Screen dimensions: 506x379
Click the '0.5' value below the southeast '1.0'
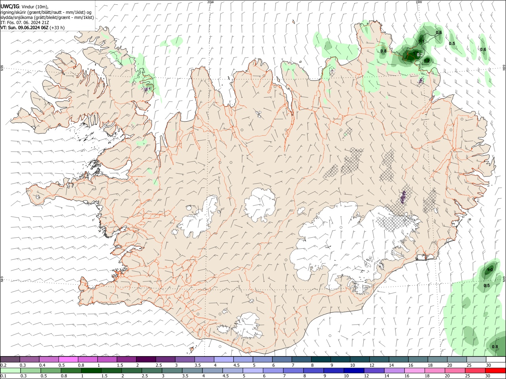(487, 285)
